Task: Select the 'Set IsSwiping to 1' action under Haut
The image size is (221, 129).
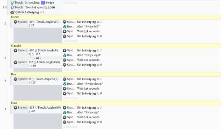Action: click(x=89, y=108)
